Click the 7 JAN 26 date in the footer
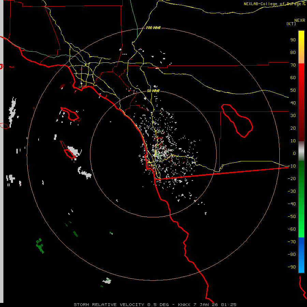This screenshot has height=307, width=307. (x=206, y=305)
